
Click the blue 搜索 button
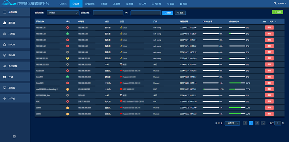(x=168, y=13)
